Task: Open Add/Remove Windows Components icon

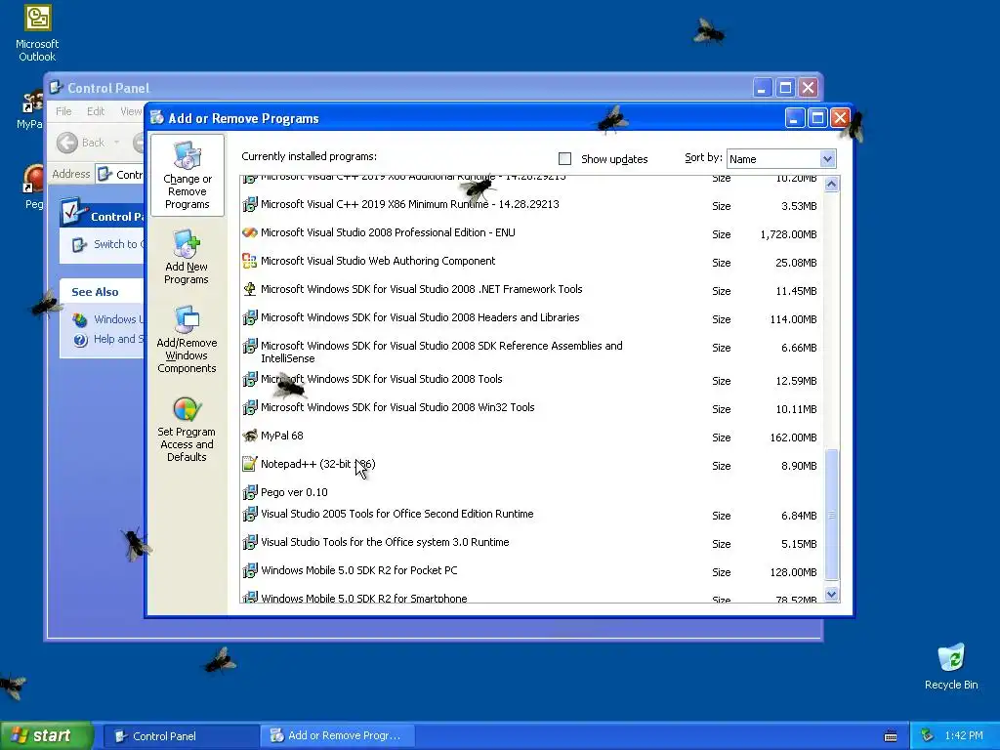Action: click(x=187, y=320)
